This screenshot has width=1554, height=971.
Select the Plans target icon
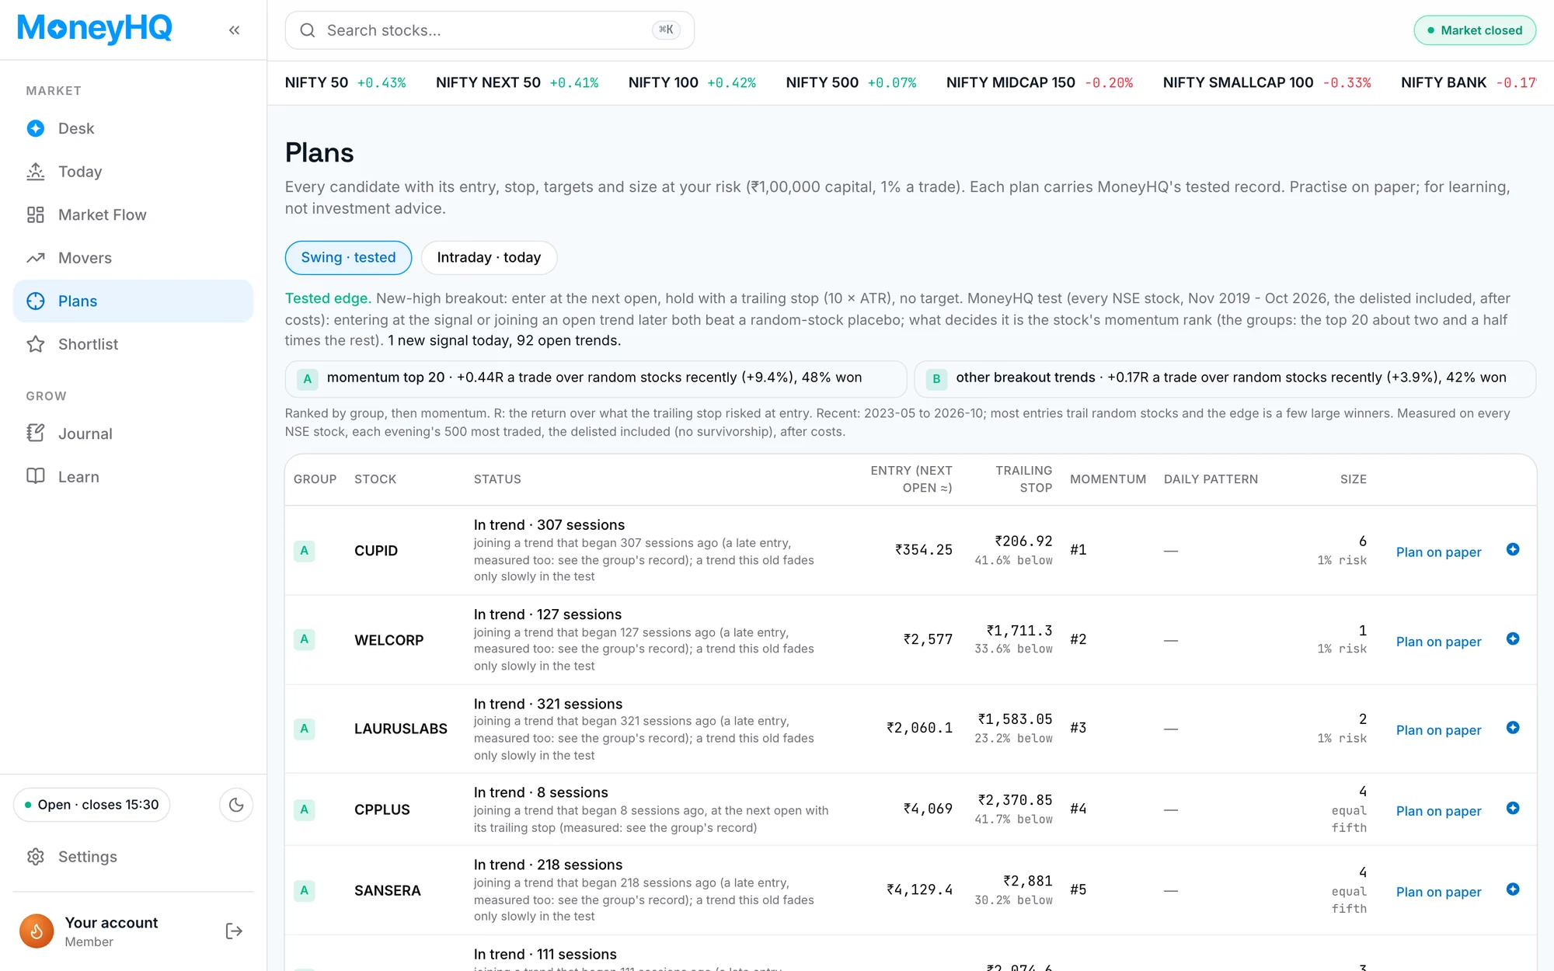36,301
